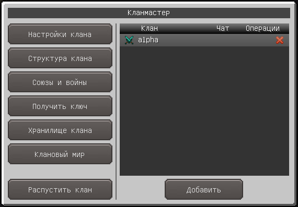This screenshot has width=298, height=207.
Task: Click the Кланмастер title bar
Action: click(x=149, y=13)
